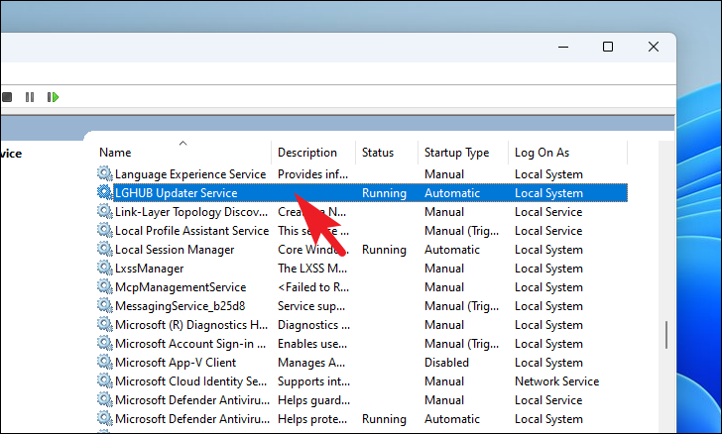Select Link-Layer Topology Discov... service name

coord(191,212)
